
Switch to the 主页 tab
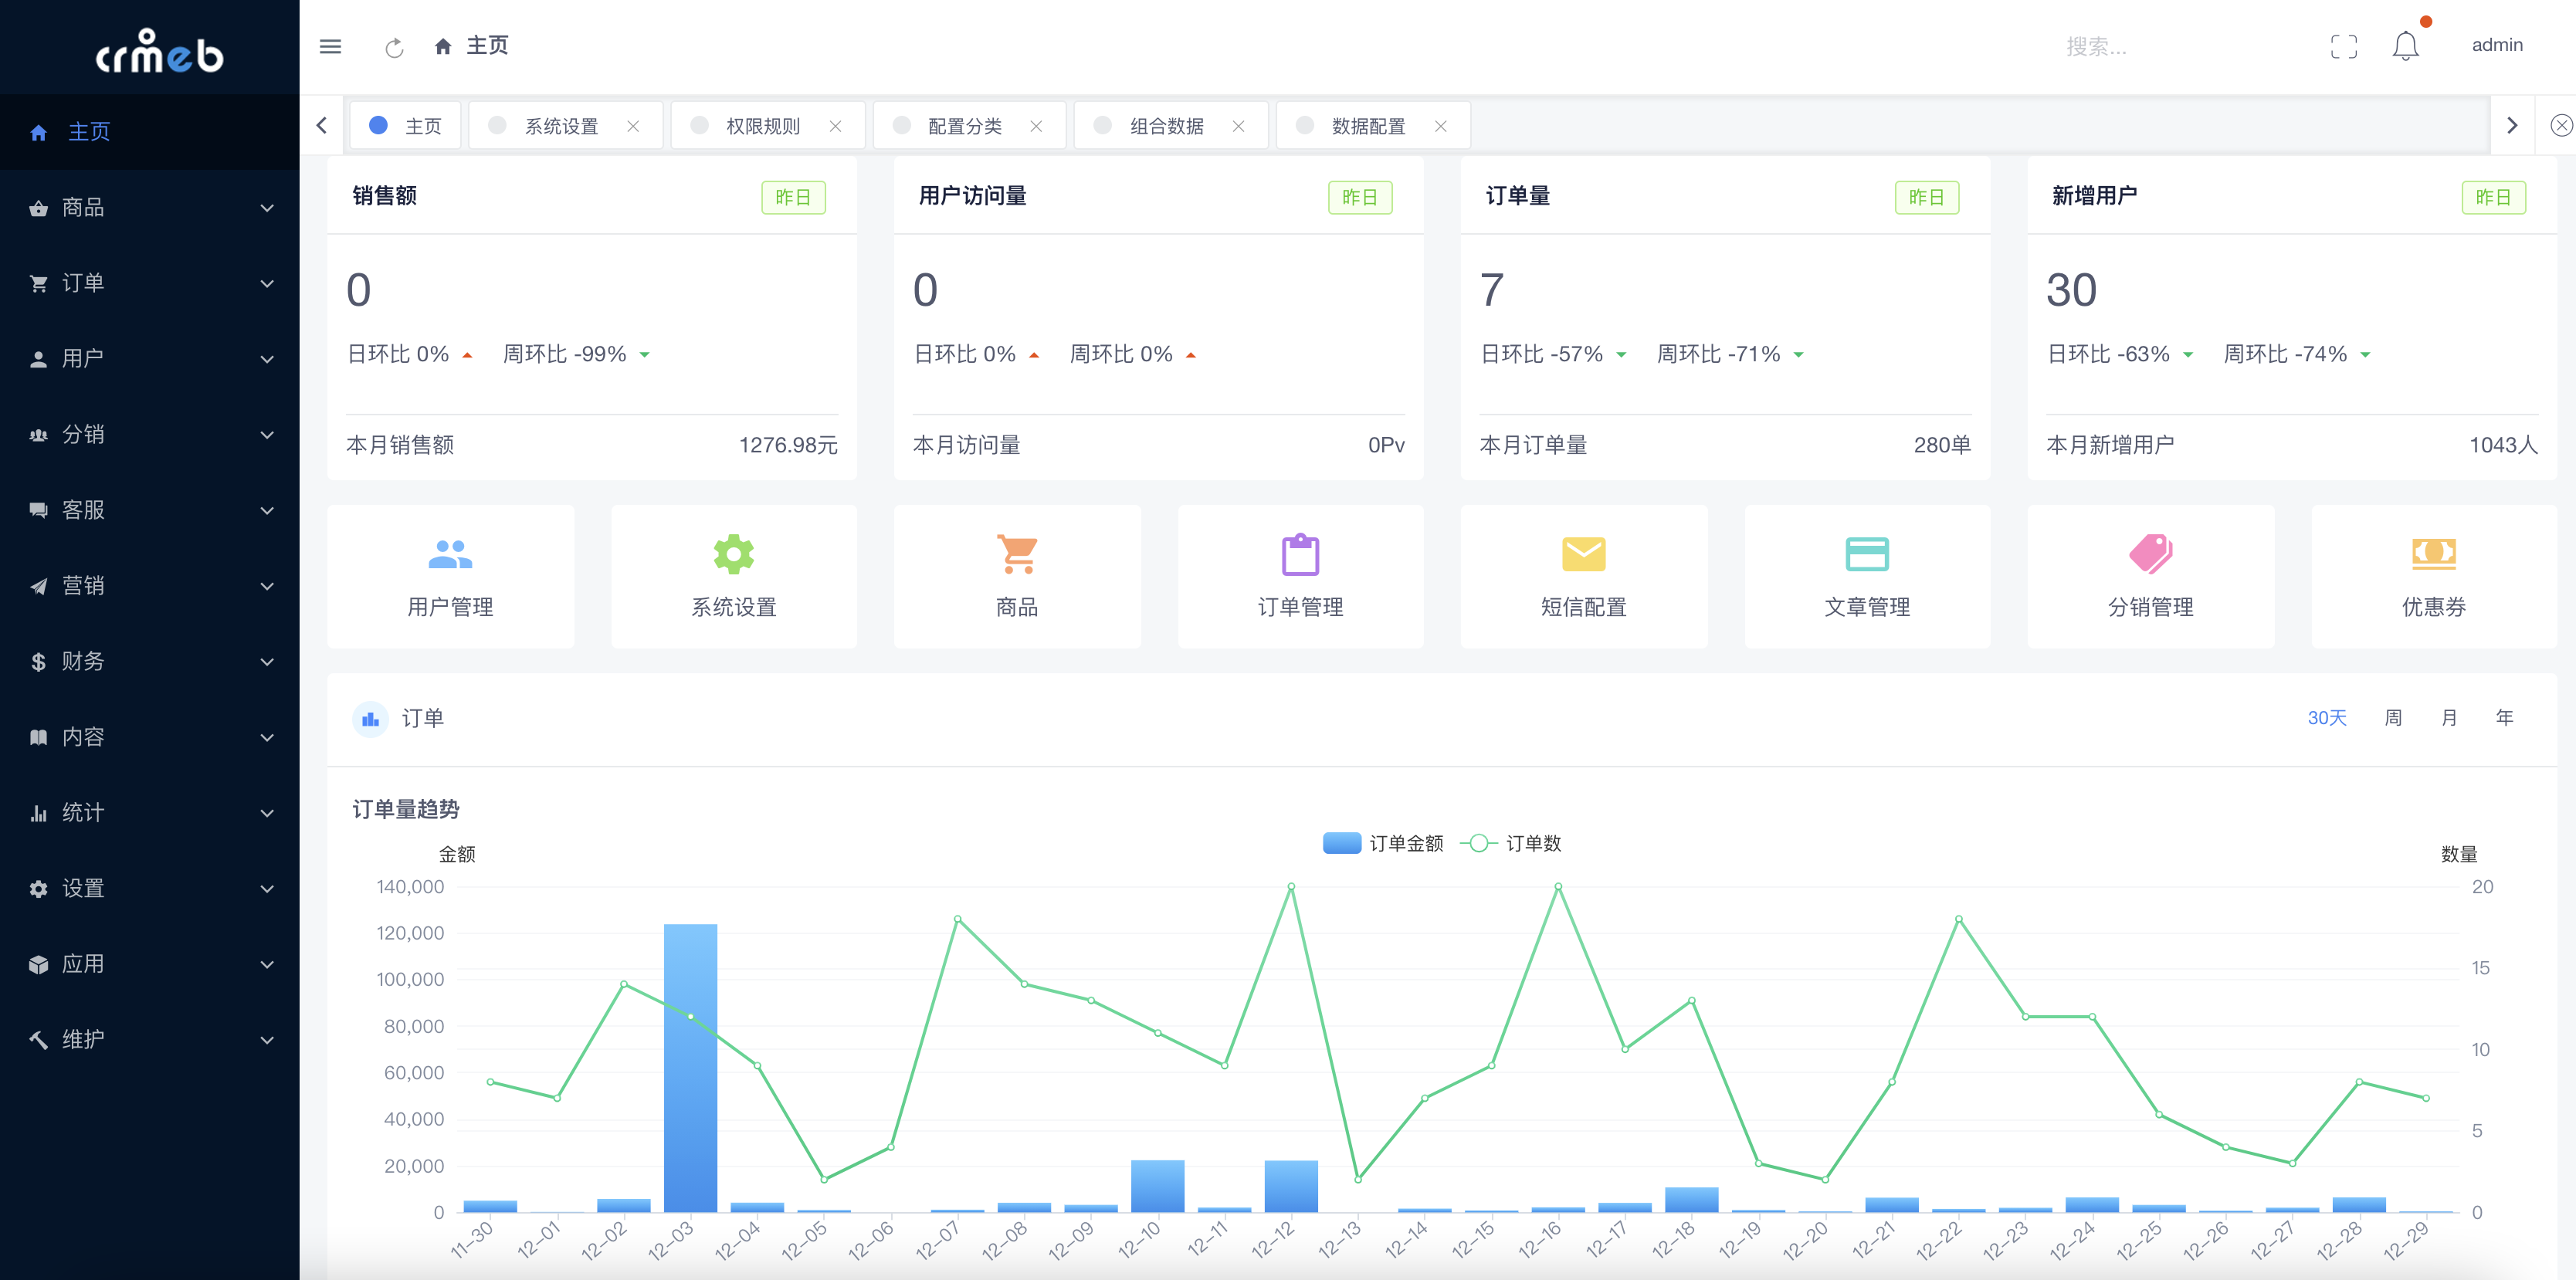click(x=405, y=126)
